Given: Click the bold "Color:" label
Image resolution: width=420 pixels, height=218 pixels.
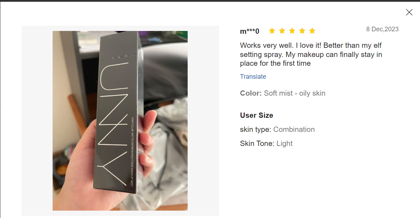Looking at the screenshot, I should 251,93.
